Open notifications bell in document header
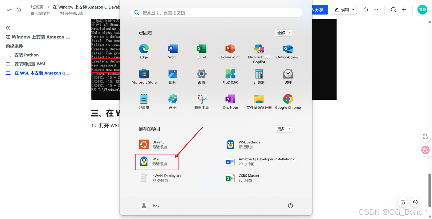Screen dimensions: 432x219 click(x=366, y=10)
